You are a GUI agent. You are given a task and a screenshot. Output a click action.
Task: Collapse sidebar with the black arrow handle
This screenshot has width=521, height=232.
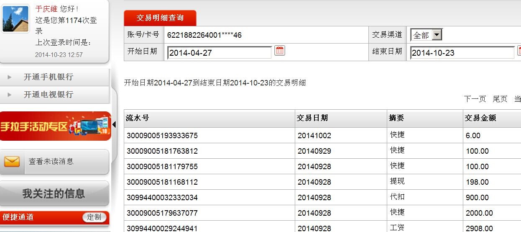pos(114,124)
